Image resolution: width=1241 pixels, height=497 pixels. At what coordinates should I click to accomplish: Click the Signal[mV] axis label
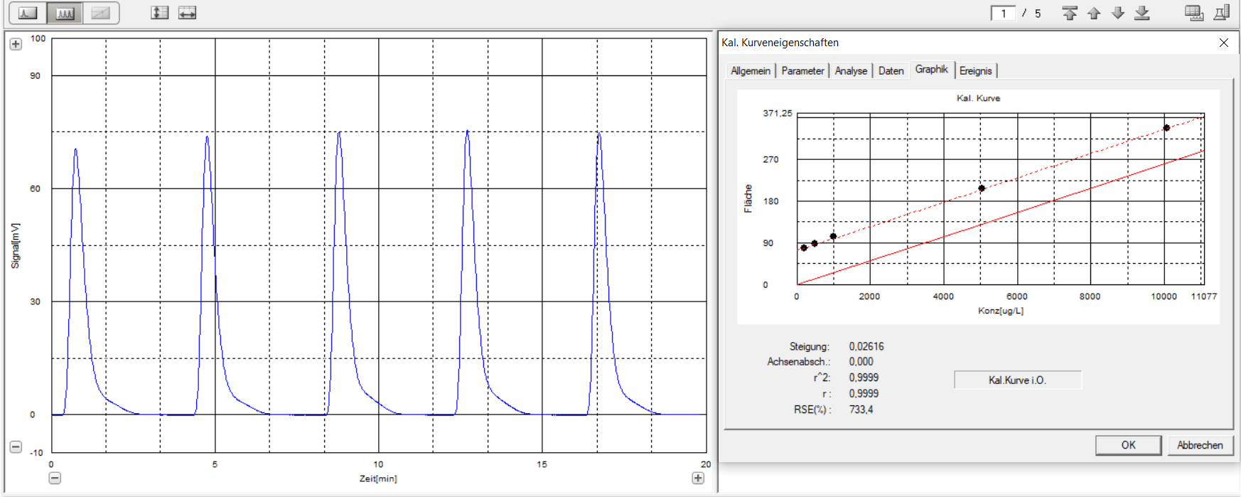pos(15,246)
